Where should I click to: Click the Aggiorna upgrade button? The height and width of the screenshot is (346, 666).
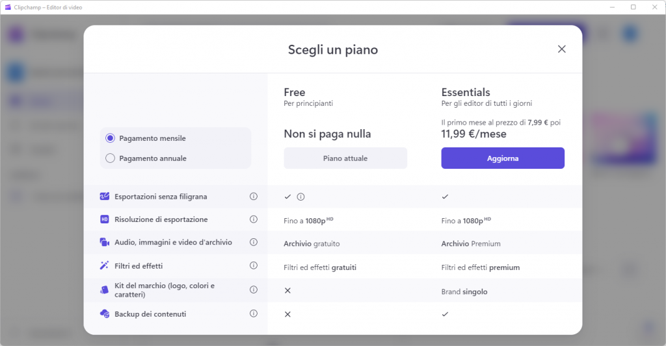click(x=503, y=158)
